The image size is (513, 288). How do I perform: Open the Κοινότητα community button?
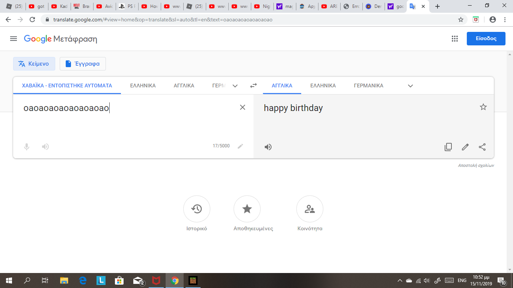[x=310, y=209]
